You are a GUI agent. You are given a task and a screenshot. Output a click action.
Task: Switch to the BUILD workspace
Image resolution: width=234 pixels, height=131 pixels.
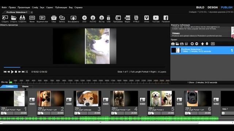click(200, 7)
